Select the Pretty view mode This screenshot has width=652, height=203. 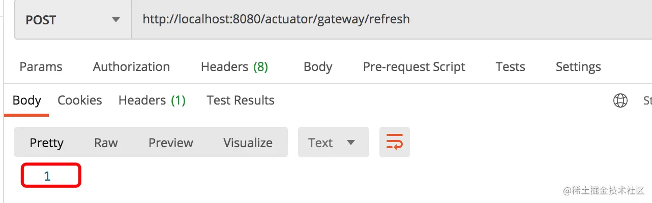(x=46, y=143)
